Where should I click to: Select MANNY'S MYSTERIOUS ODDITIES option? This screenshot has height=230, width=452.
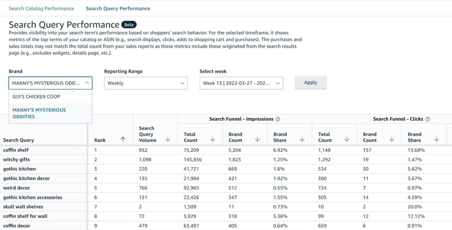tap(39, 113)
